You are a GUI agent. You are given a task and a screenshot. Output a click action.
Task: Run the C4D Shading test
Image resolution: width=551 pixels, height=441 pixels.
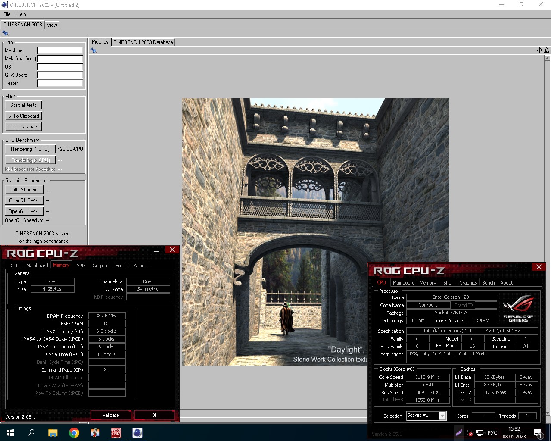click(24, 190)
